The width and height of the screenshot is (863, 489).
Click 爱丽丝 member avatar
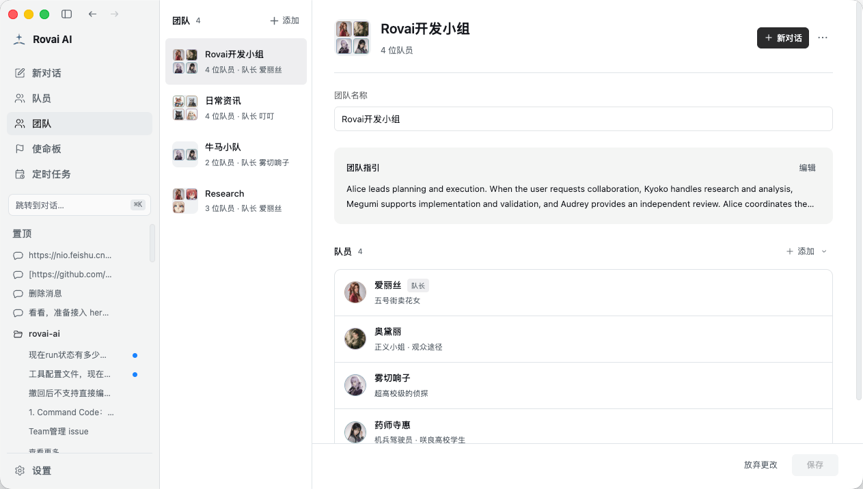[355, 292]
